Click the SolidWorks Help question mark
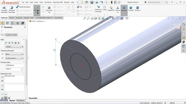 coord(172,2)
